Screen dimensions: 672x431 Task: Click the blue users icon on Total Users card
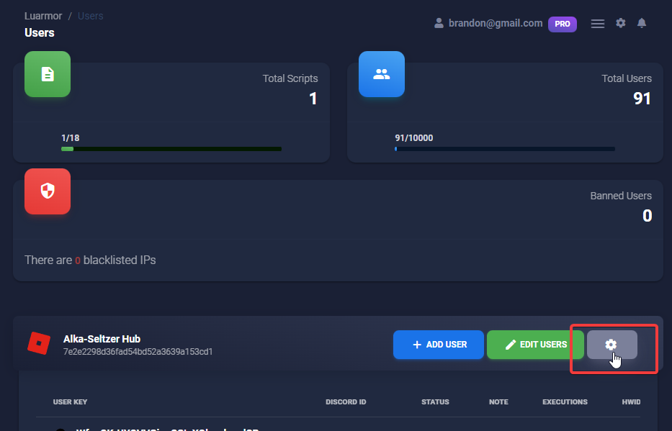(381, 74)
